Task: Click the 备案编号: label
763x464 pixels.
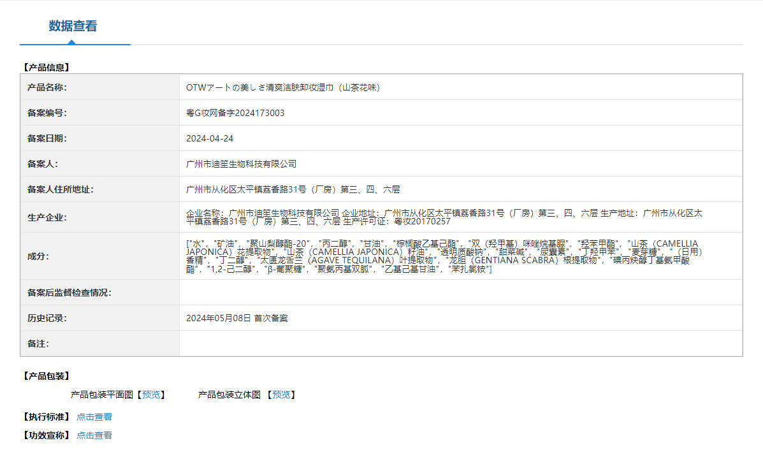Action: pos(47,113)
